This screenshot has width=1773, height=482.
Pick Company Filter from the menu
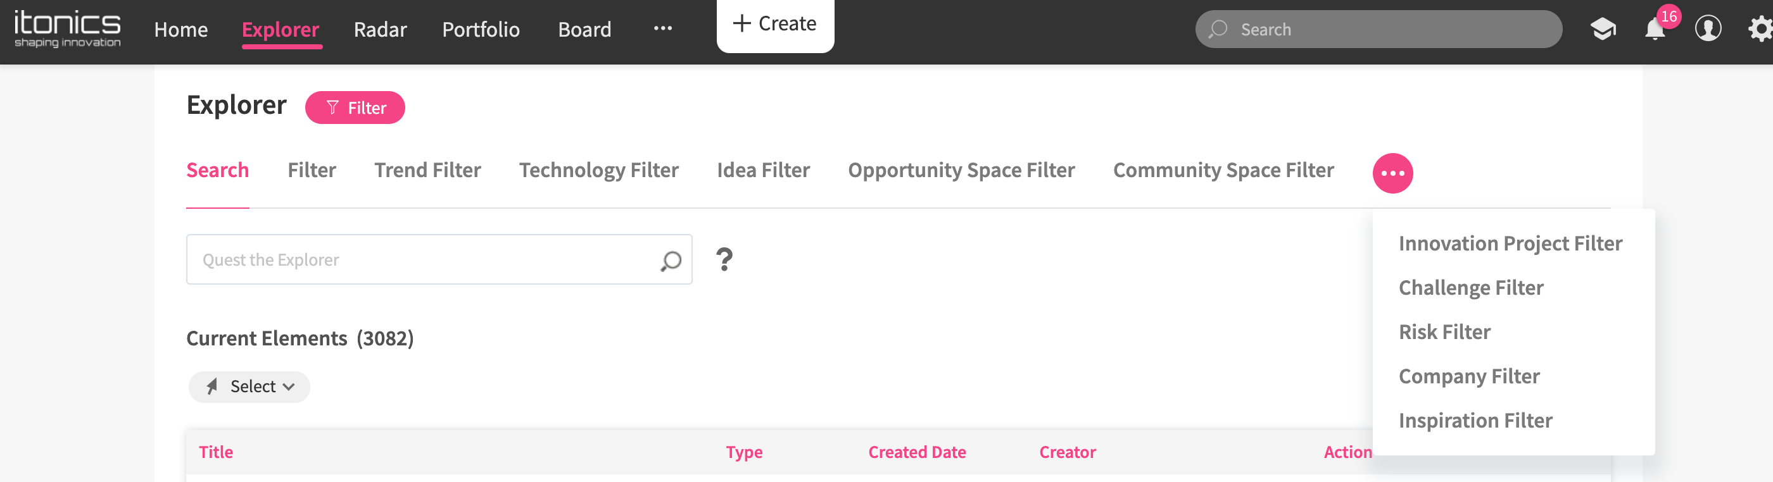click(x=1469, y=376)
